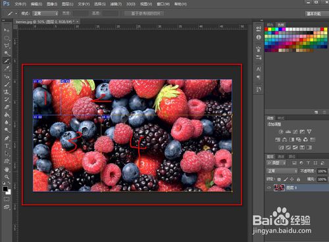Select the Brush tool
This screenshot has width=329, height=242.
tap(7, 84)
